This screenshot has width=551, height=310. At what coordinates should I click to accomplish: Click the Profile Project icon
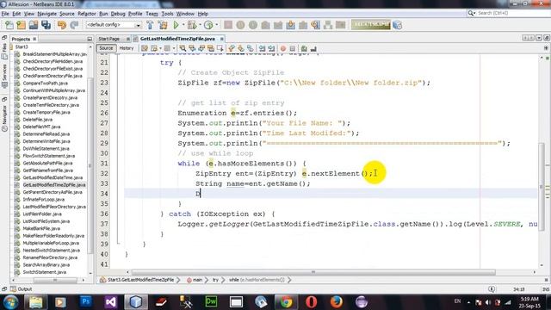point(208,25)
